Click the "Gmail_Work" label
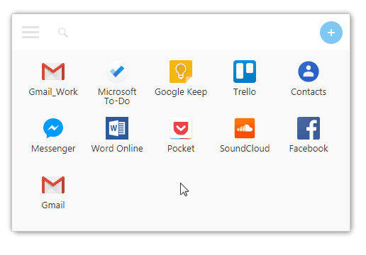The height and width of the screenshot is (255, 366). [53, 92]
